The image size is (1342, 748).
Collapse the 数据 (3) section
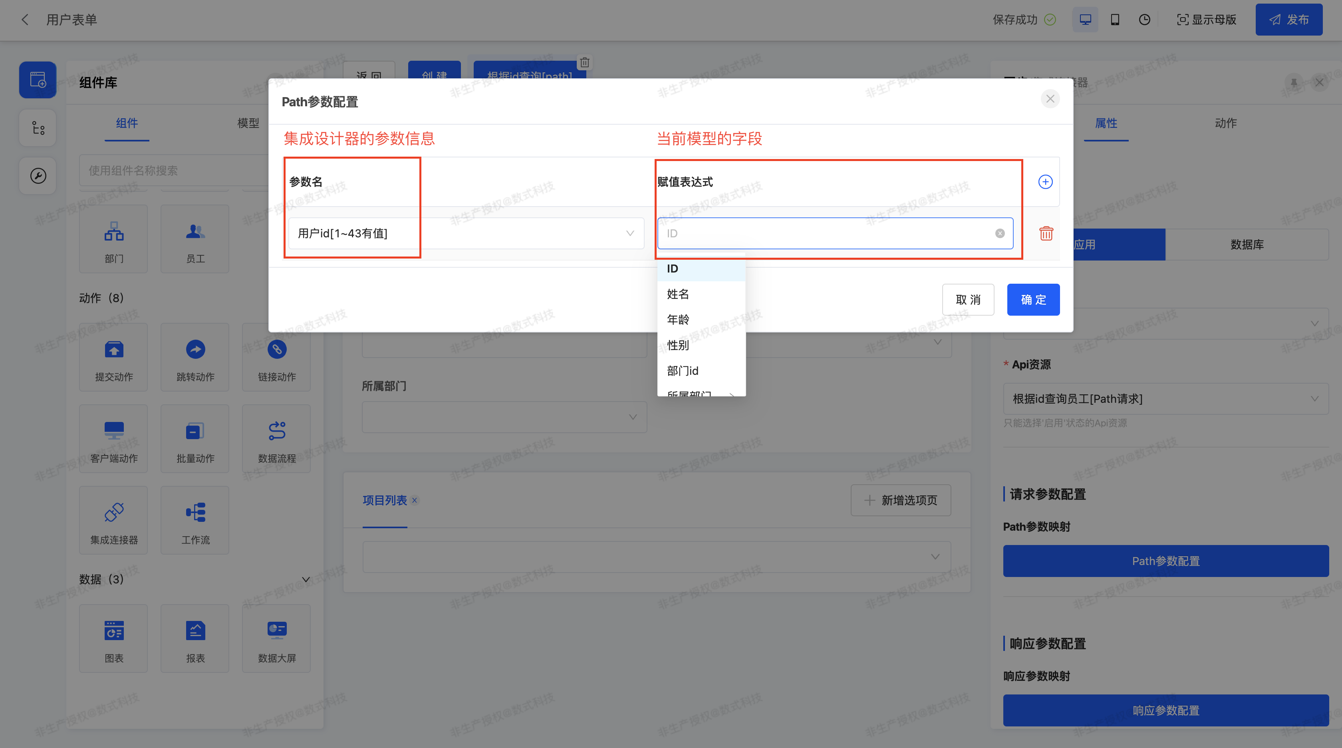click(x=306, y=579)
